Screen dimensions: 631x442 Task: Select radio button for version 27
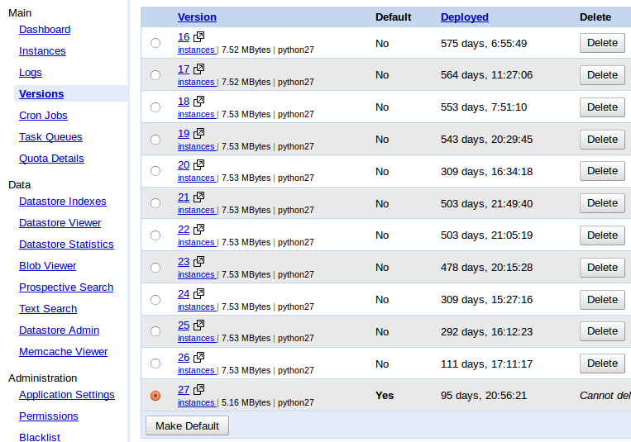point(155,396)
